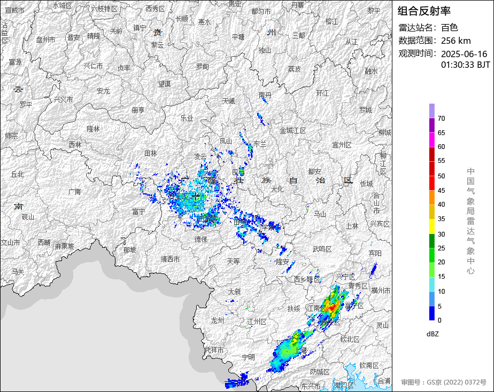This screenshot has width=494, height=392.
Task: Click the 武鸣区 map label
Action: tap(322, 249)
